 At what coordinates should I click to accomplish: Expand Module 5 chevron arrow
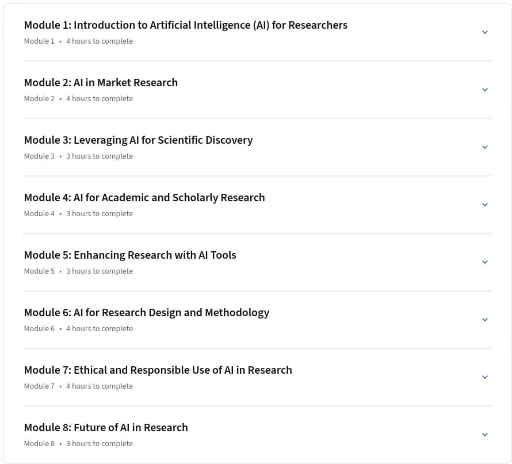click(485, 262)
